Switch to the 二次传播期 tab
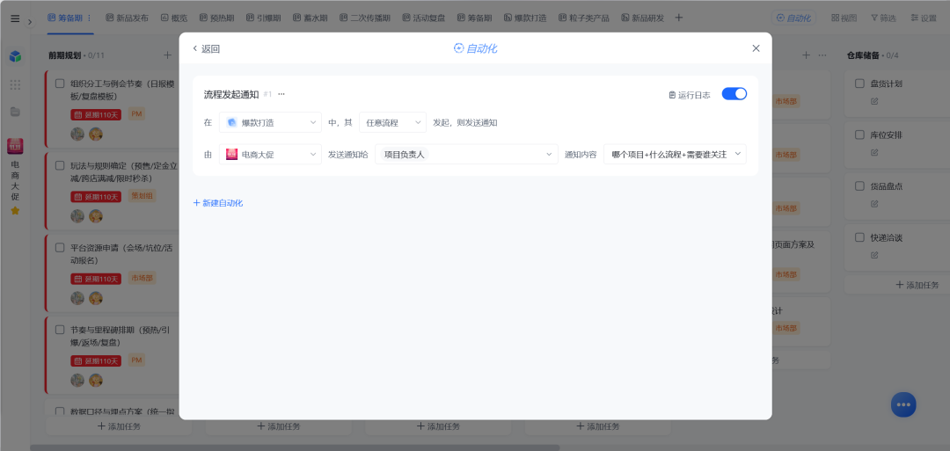 (x=365, y=18)
